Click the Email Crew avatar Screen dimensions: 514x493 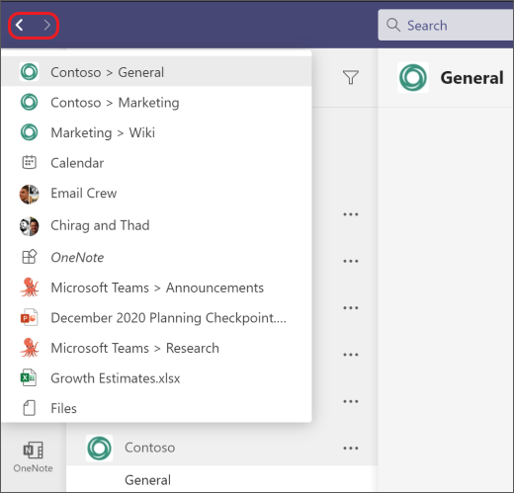pyautogui.click(x=29, y=194)
